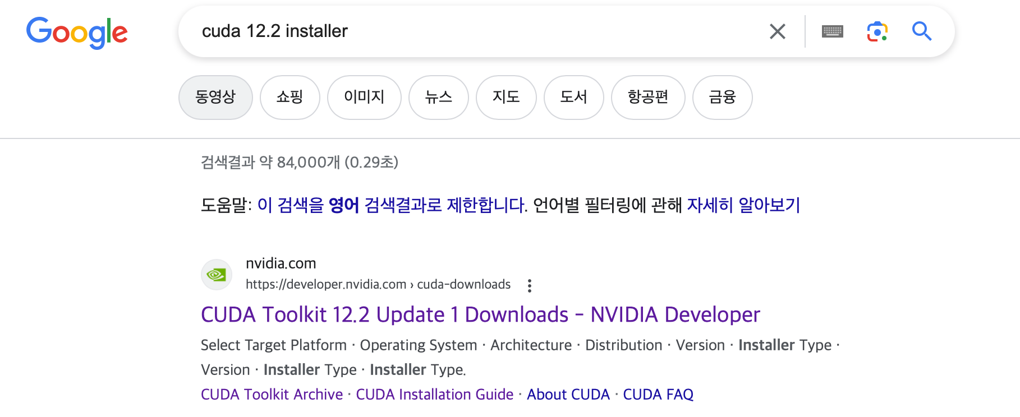Click the Google logo
This screenshot has width=1020, height=417.
[77, 33]
